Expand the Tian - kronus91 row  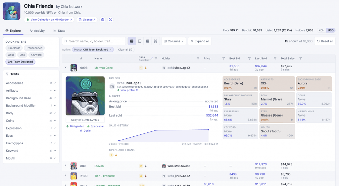[x=66, y=175]
